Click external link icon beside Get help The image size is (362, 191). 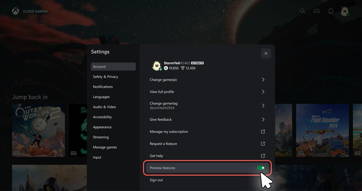coord(263,156)
